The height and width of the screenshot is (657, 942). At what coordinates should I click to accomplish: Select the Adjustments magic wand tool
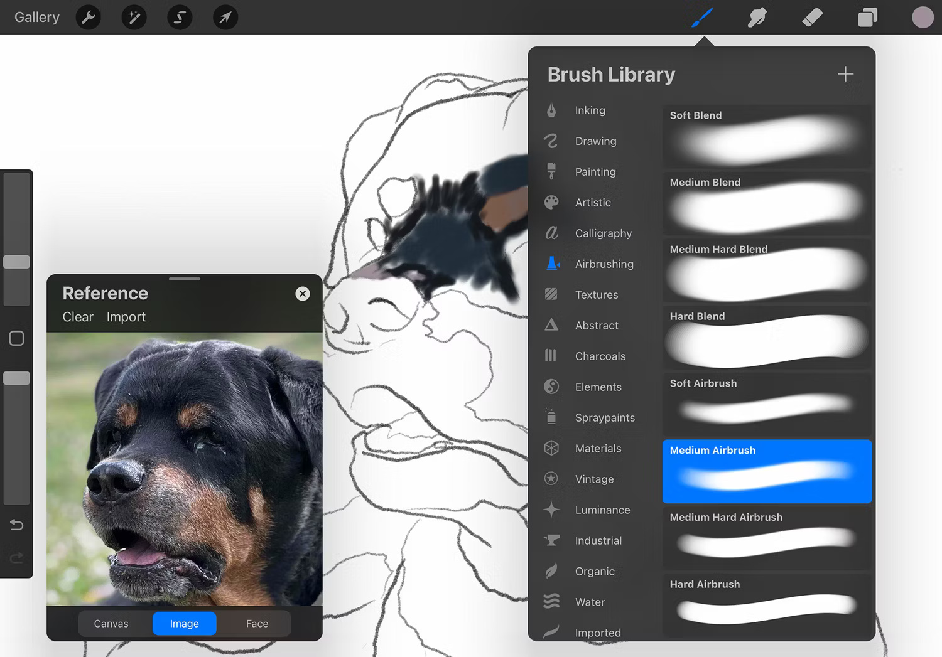[134, 17]
